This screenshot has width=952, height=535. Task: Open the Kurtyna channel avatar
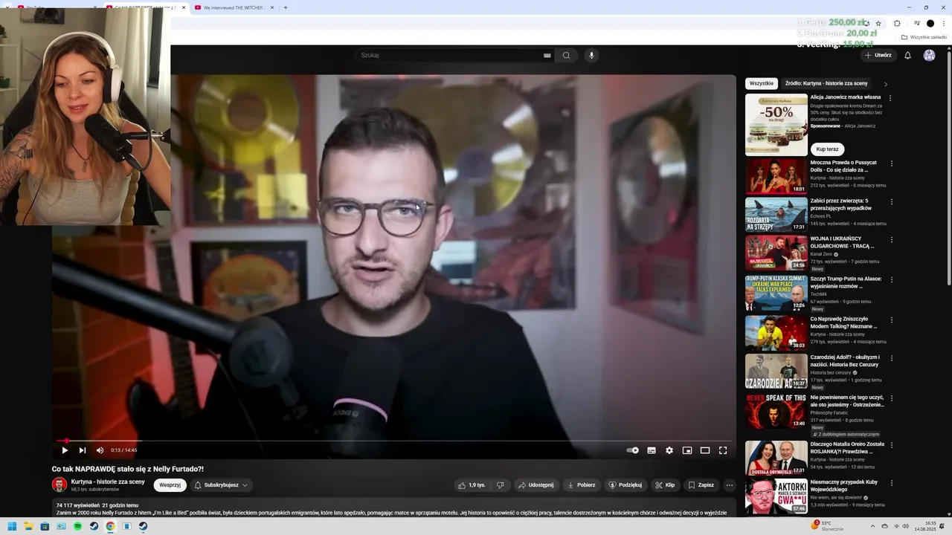click(x=59, y=484)
